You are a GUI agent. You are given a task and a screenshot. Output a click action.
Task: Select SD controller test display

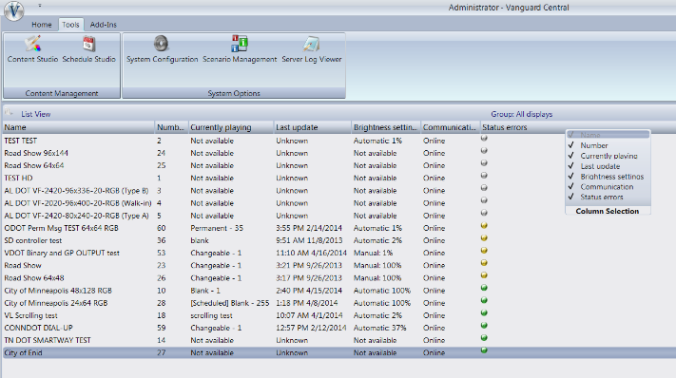click(x=32, y=240)
